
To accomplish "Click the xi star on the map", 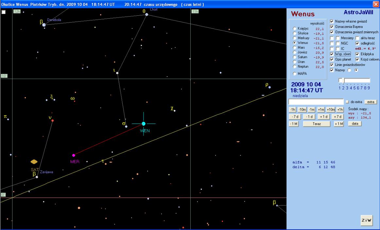I will pos(54,99).
